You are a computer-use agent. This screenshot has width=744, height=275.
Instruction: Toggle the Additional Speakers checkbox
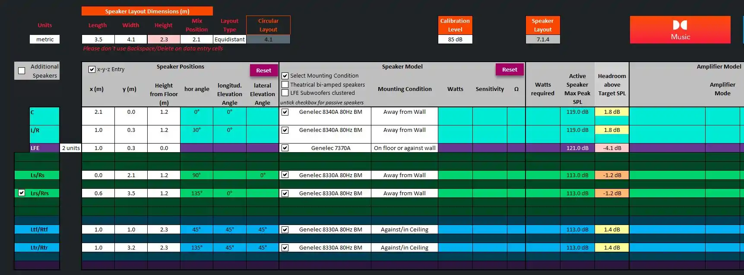22,71
